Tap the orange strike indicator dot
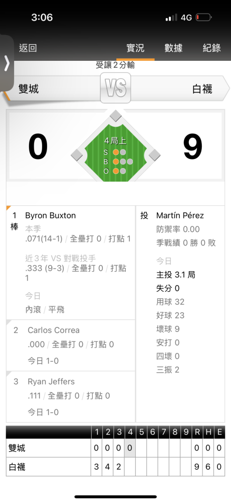 click(x=116, y=152)
